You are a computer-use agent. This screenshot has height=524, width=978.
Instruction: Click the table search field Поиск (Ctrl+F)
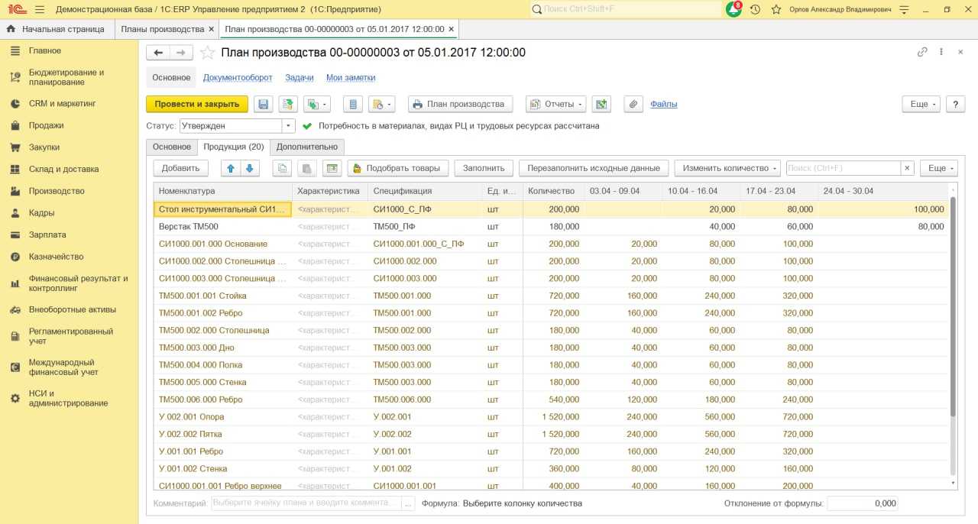click(843, 168)
